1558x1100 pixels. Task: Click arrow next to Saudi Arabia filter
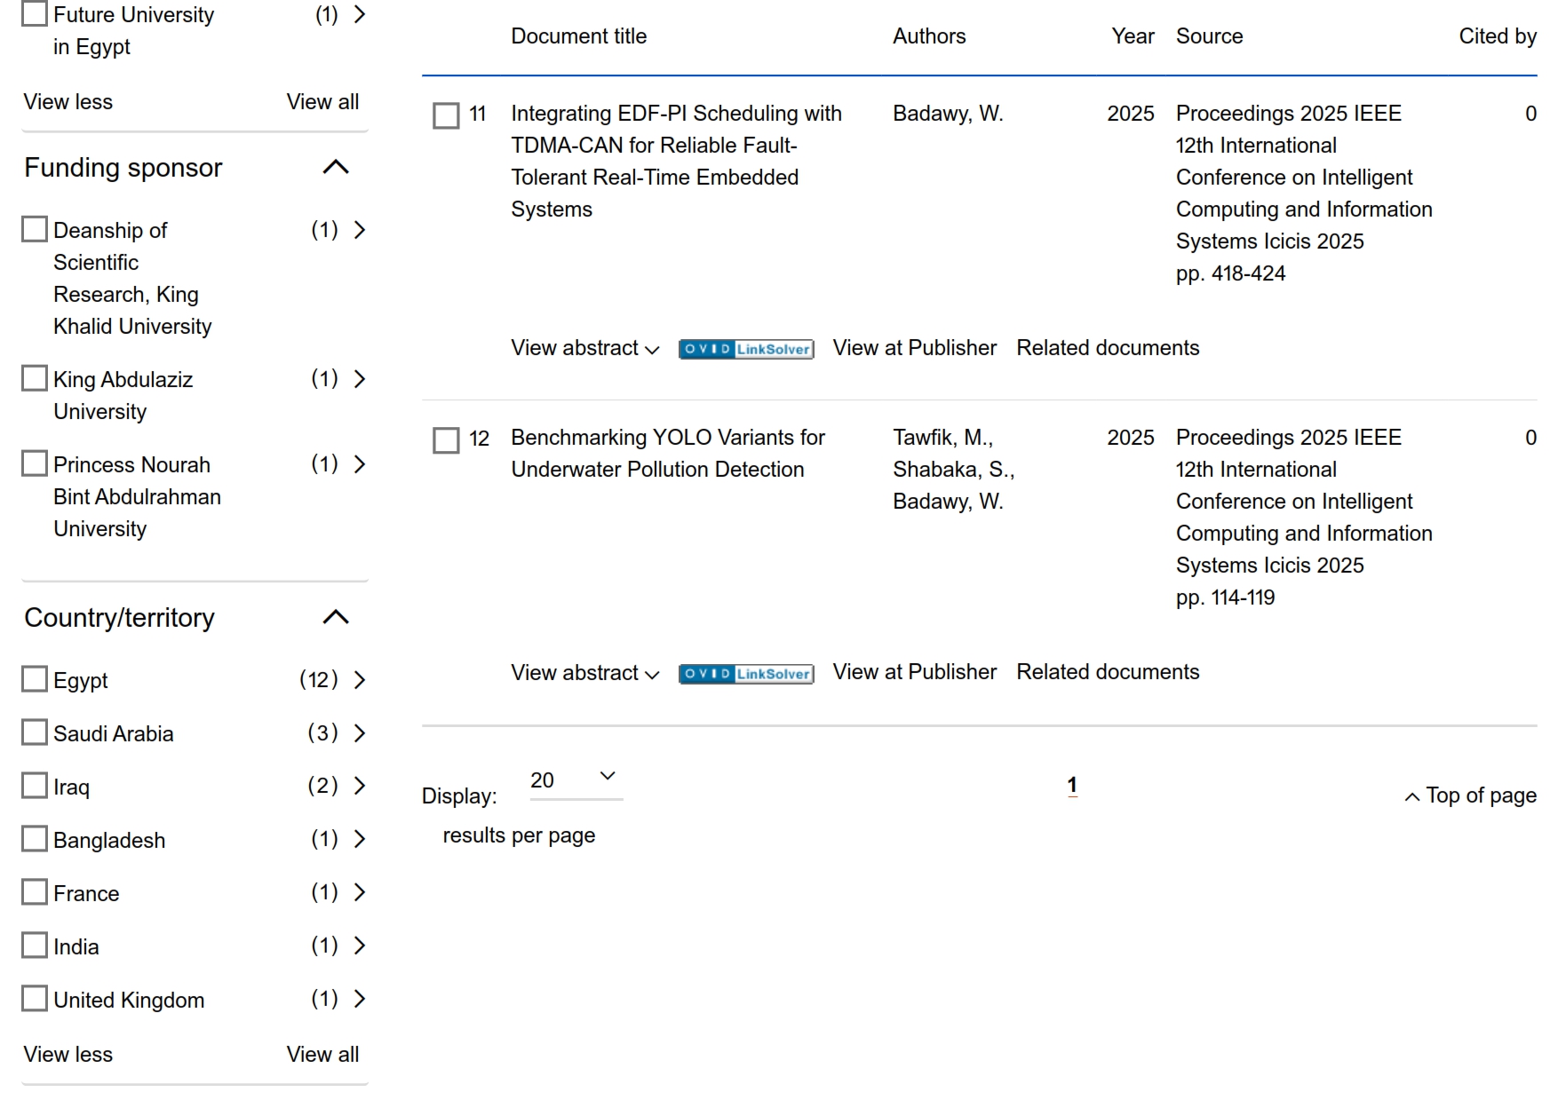coord(360,733)
